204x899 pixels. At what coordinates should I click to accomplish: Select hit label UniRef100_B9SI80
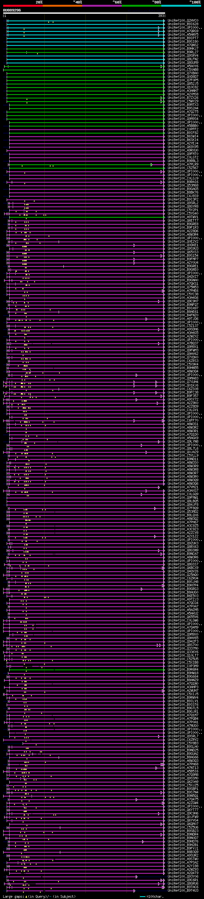click(x=183, y=41)
